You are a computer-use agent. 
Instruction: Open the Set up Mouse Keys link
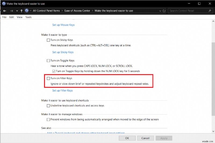coord(63,25)
